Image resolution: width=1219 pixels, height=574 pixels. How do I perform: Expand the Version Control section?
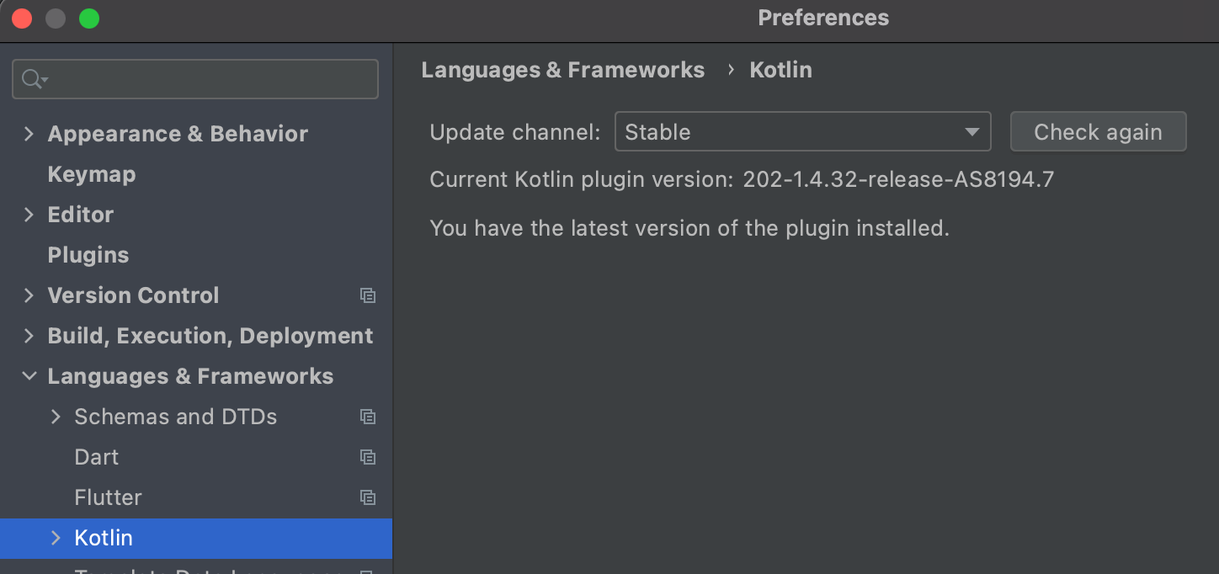click(29, 295)
